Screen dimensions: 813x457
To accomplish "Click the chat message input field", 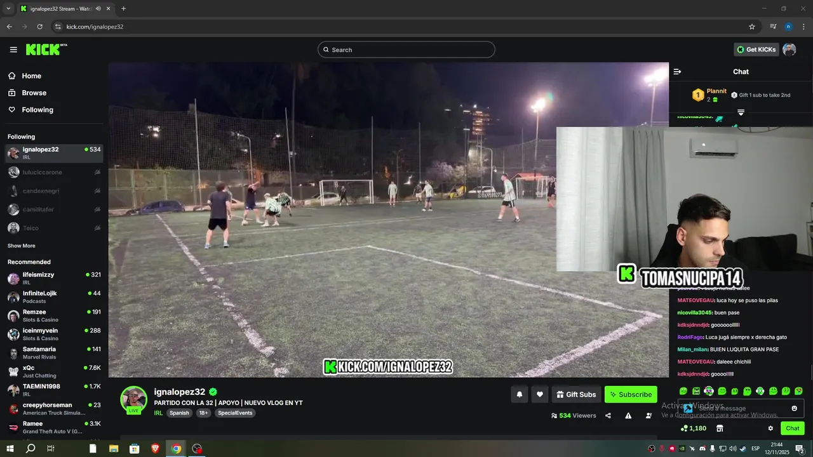I will click(741, 408).
